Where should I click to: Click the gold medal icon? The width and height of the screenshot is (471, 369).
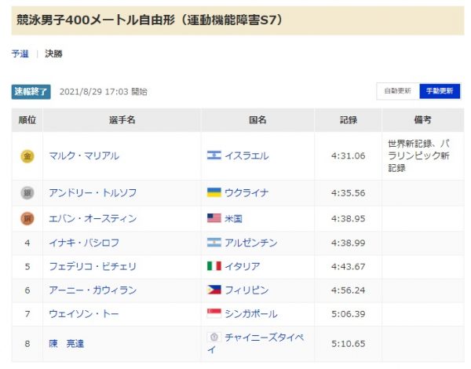tap(27, 156)
